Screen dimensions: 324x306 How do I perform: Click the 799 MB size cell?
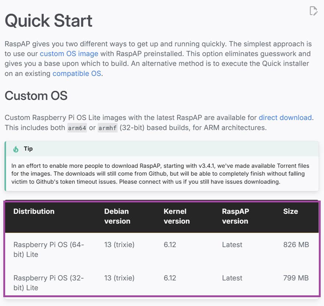pyautogui.click(x=296, y=278)
